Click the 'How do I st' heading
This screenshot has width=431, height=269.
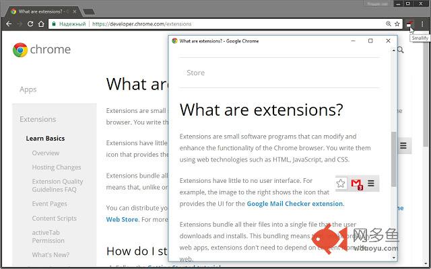coord(137,251)
